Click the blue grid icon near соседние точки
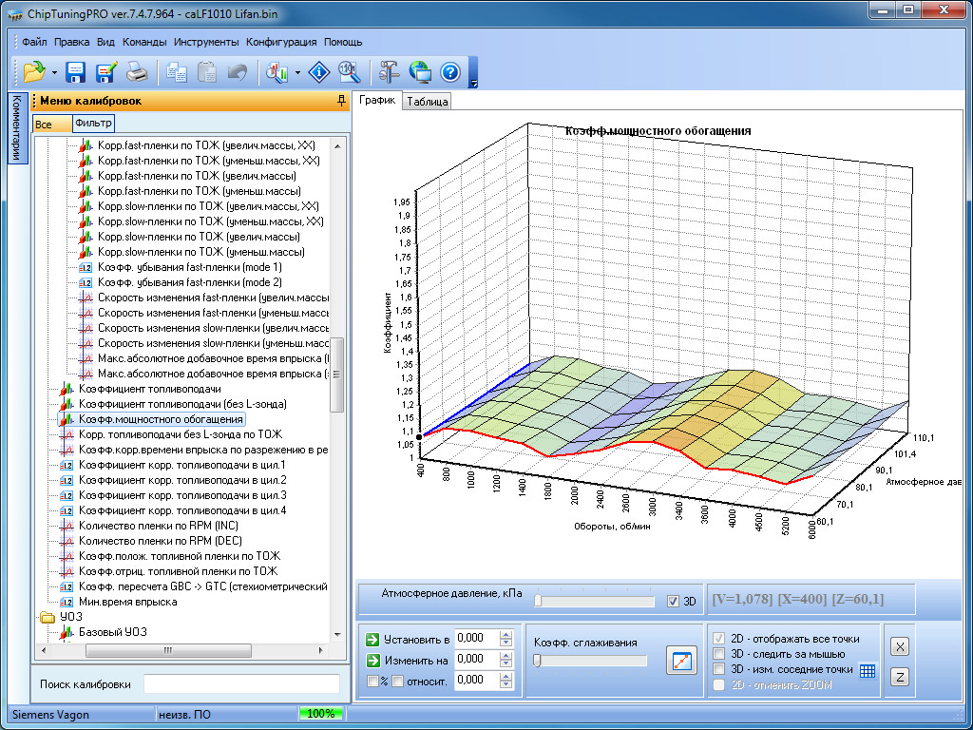The height and width of the screenshot is (730, 973). click(x=867, y=670)
